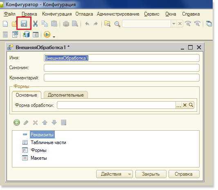Click the properties palette icon

tap(36, 35)
